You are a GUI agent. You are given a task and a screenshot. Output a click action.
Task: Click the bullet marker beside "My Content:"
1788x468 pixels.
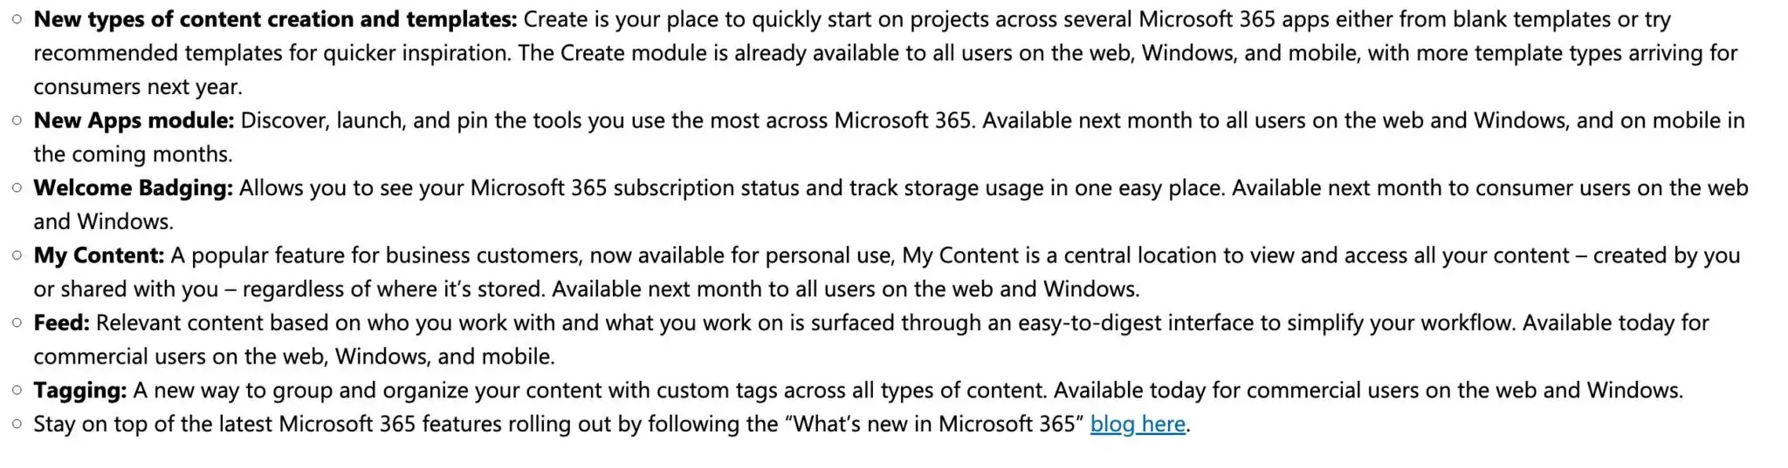pos(17,256)
